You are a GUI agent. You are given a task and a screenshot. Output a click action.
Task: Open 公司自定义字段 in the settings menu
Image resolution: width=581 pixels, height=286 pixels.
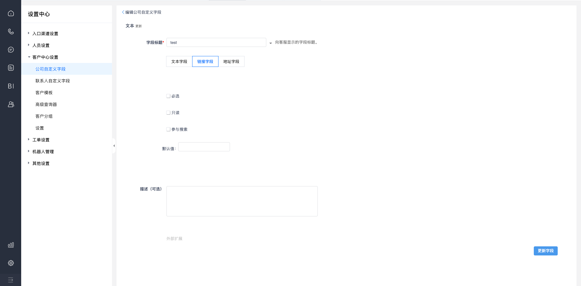pos(67,69)
